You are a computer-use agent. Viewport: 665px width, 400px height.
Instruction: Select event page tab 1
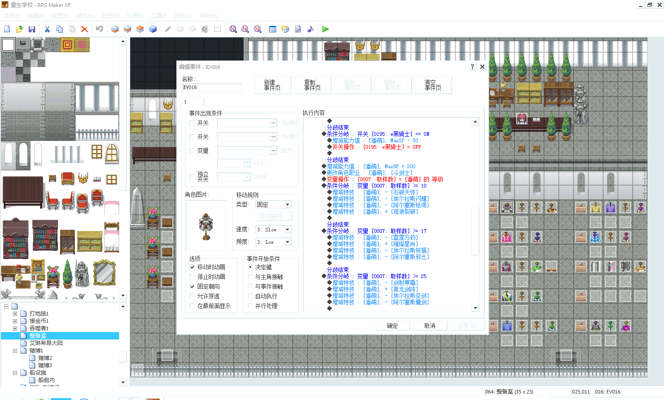(x=192, y=102)
